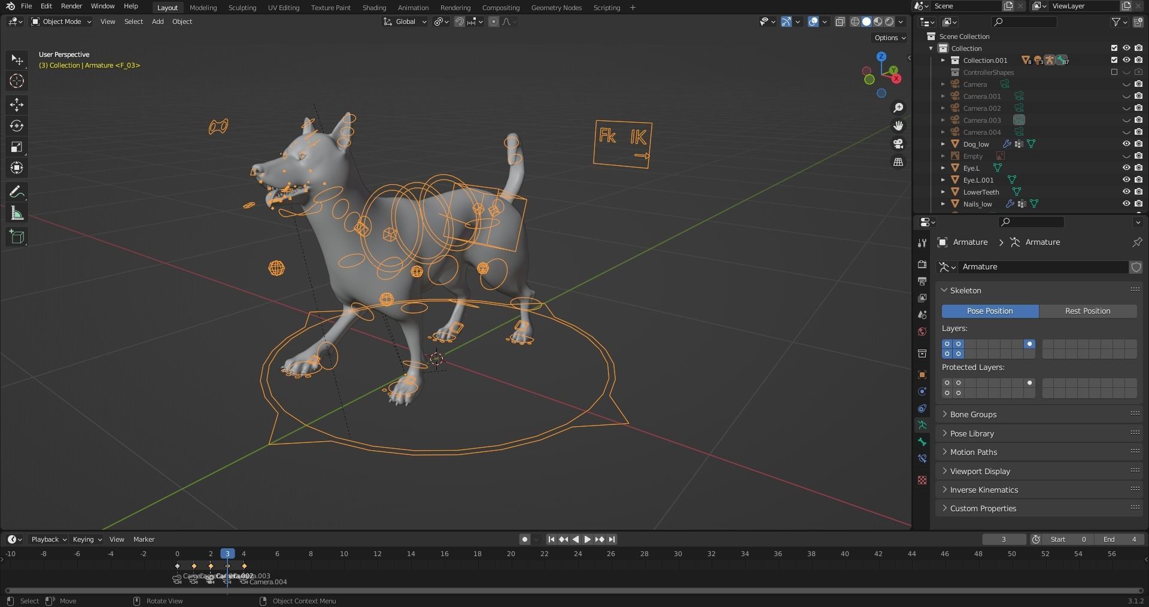Toggle X-ray view icon
The height and width of the screenshot is (607, 1149).
[x=840, y=22]
